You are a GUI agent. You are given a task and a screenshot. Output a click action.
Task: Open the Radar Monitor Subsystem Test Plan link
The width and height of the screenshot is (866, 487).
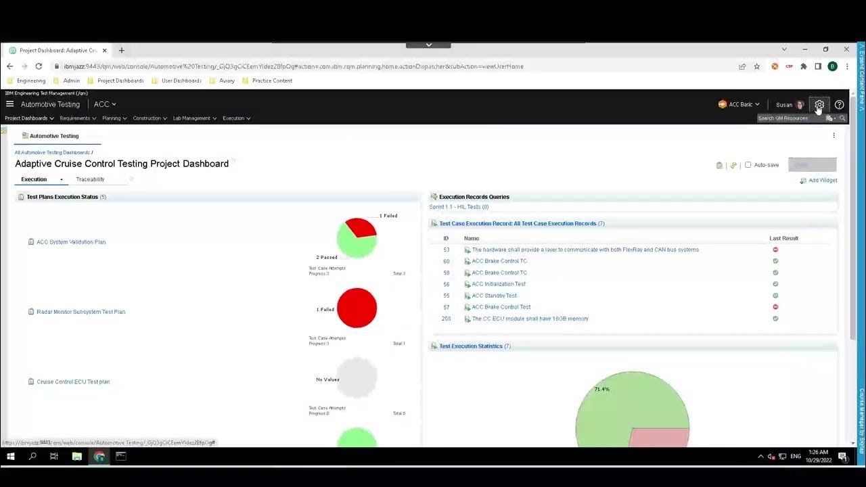pyautogui.click(x=81, y=312)
